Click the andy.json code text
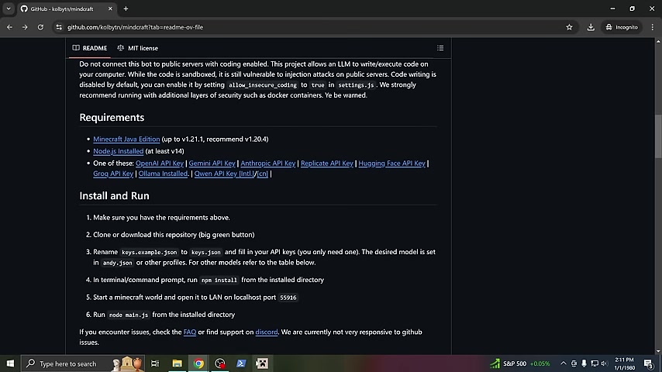 [117, 263]
